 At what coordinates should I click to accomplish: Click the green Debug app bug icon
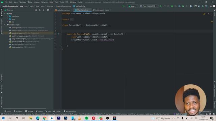[x=172, y=6]
